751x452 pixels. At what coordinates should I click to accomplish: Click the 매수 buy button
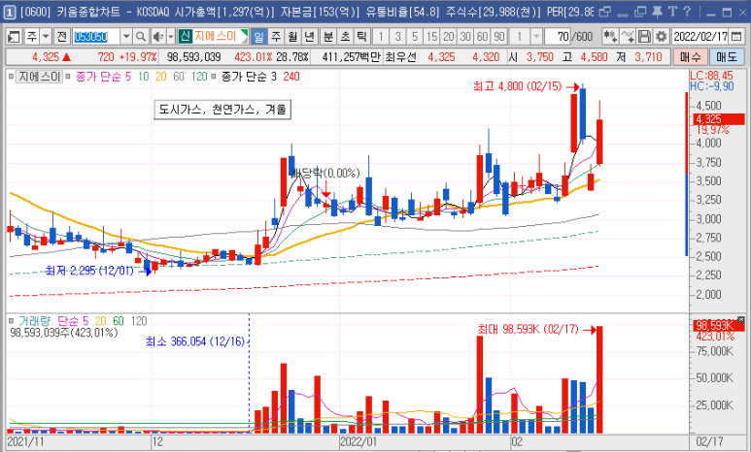(690, 57)
